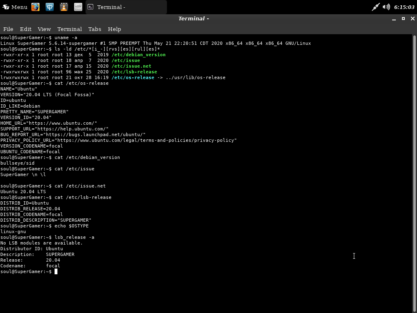The width and height of the screenshot is (417, 313).
Task: Click the VERSION="20.04 LTS (Focal Fossa)" line
Action: 47,95
